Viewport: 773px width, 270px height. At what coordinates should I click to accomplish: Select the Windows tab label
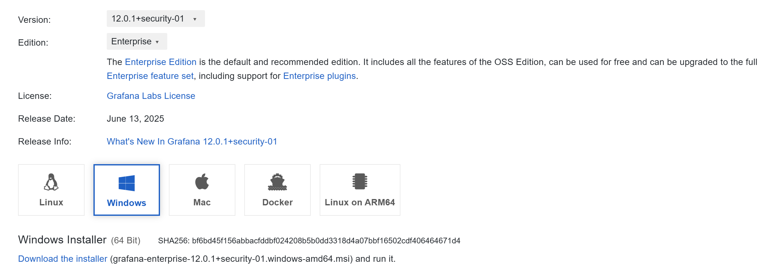(126, 203)
